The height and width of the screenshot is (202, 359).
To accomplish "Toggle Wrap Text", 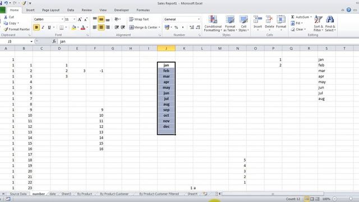I will pyautogui.click(x=139, y=19).
